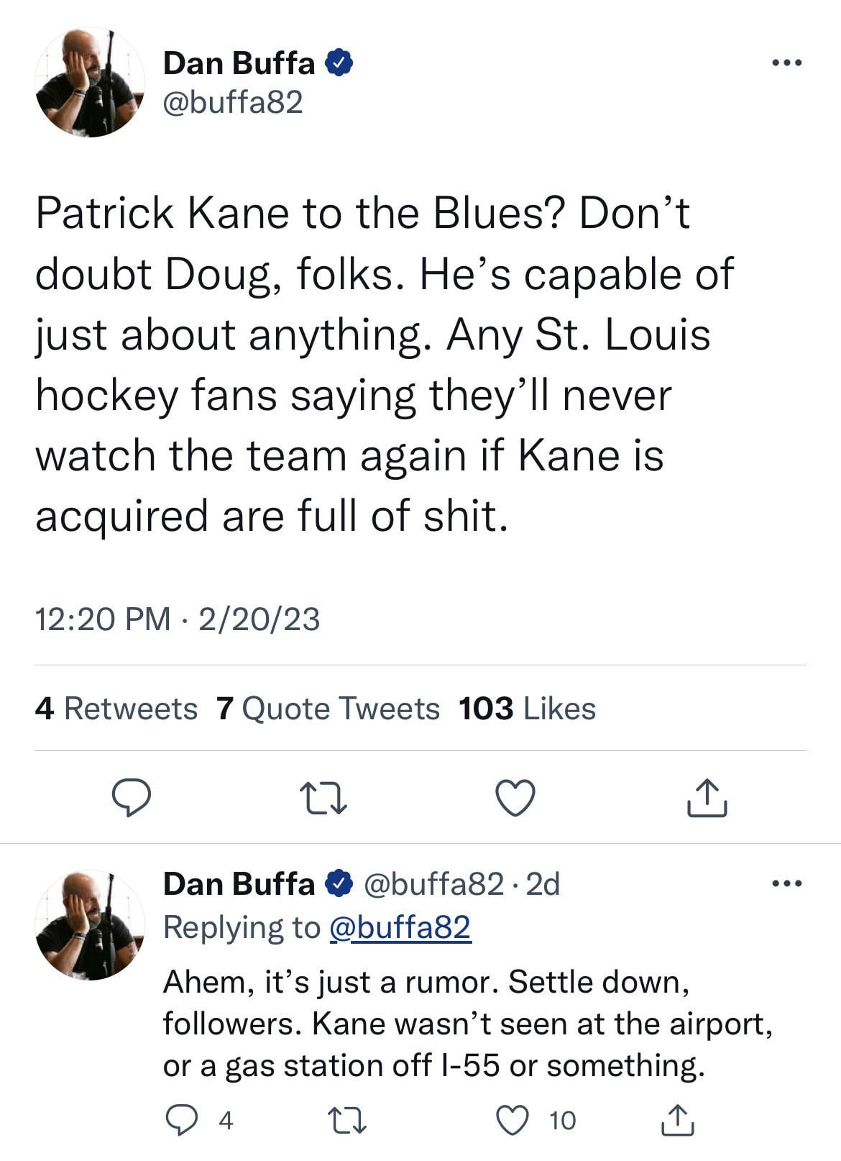The width and height of the screenshot is (841, 1161).
Task: View the 7 Quote Tweets
Action: pos(327,709)
